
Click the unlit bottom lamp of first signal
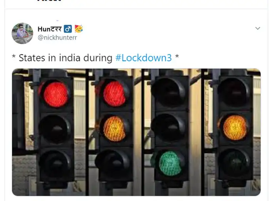tap(55, 164)
